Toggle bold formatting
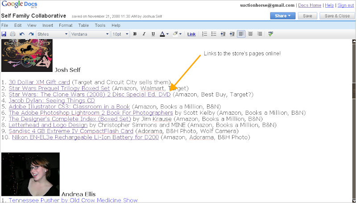This screenshot has width=357, height=204. point(135,34)
